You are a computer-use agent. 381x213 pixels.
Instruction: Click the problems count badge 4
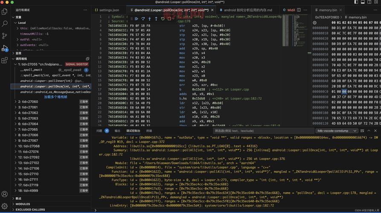click(x=107, y=131)
